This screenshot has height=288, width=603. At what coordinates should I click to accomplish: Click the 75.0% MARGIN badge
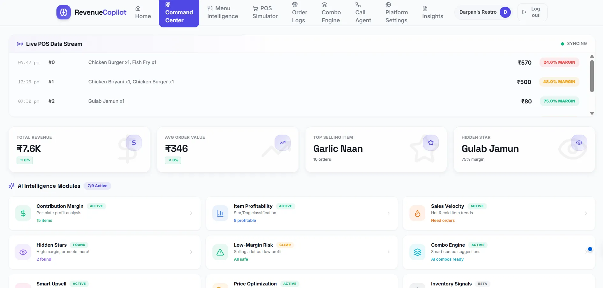(559, 101)
